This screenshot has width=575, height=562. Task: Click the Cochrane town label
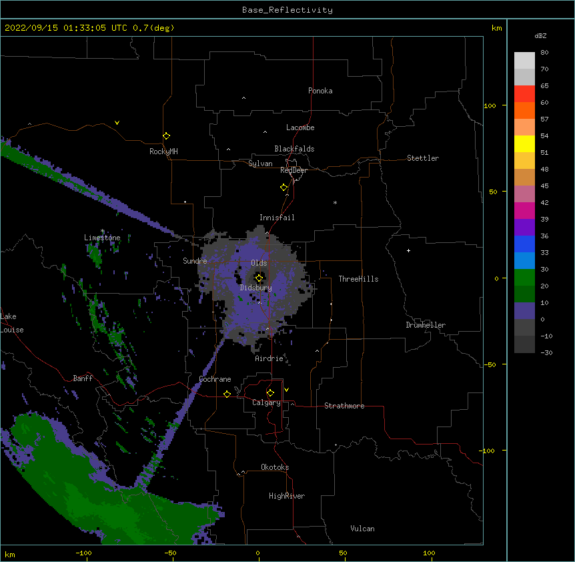pyautogui.click(x=215, y=379)
